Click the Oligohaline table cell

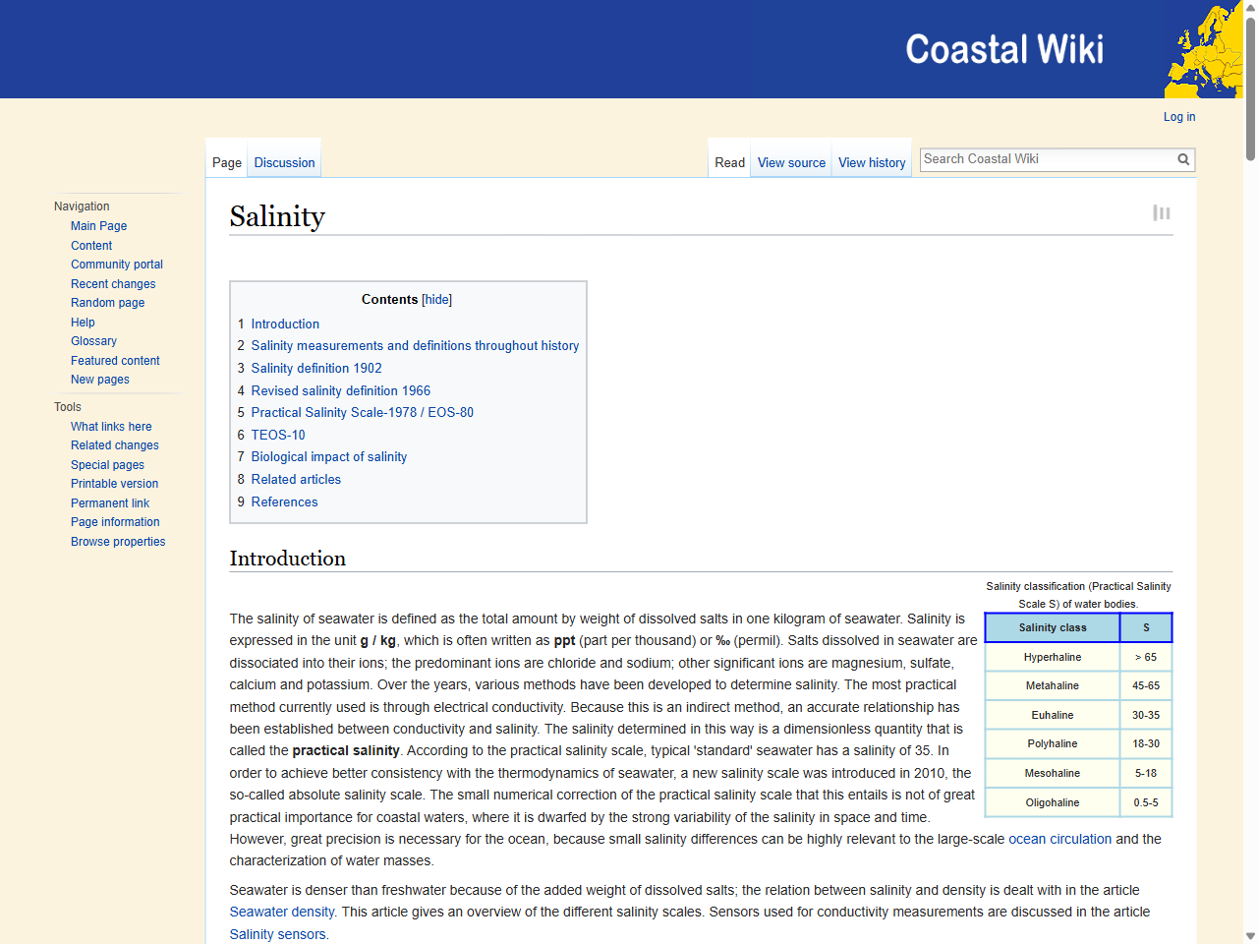[x=1053, y=802]
